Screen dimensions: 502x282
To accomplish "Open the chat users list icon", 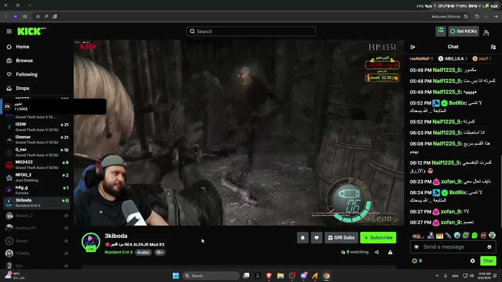I will pyautogui.click(x=493, y=47).
